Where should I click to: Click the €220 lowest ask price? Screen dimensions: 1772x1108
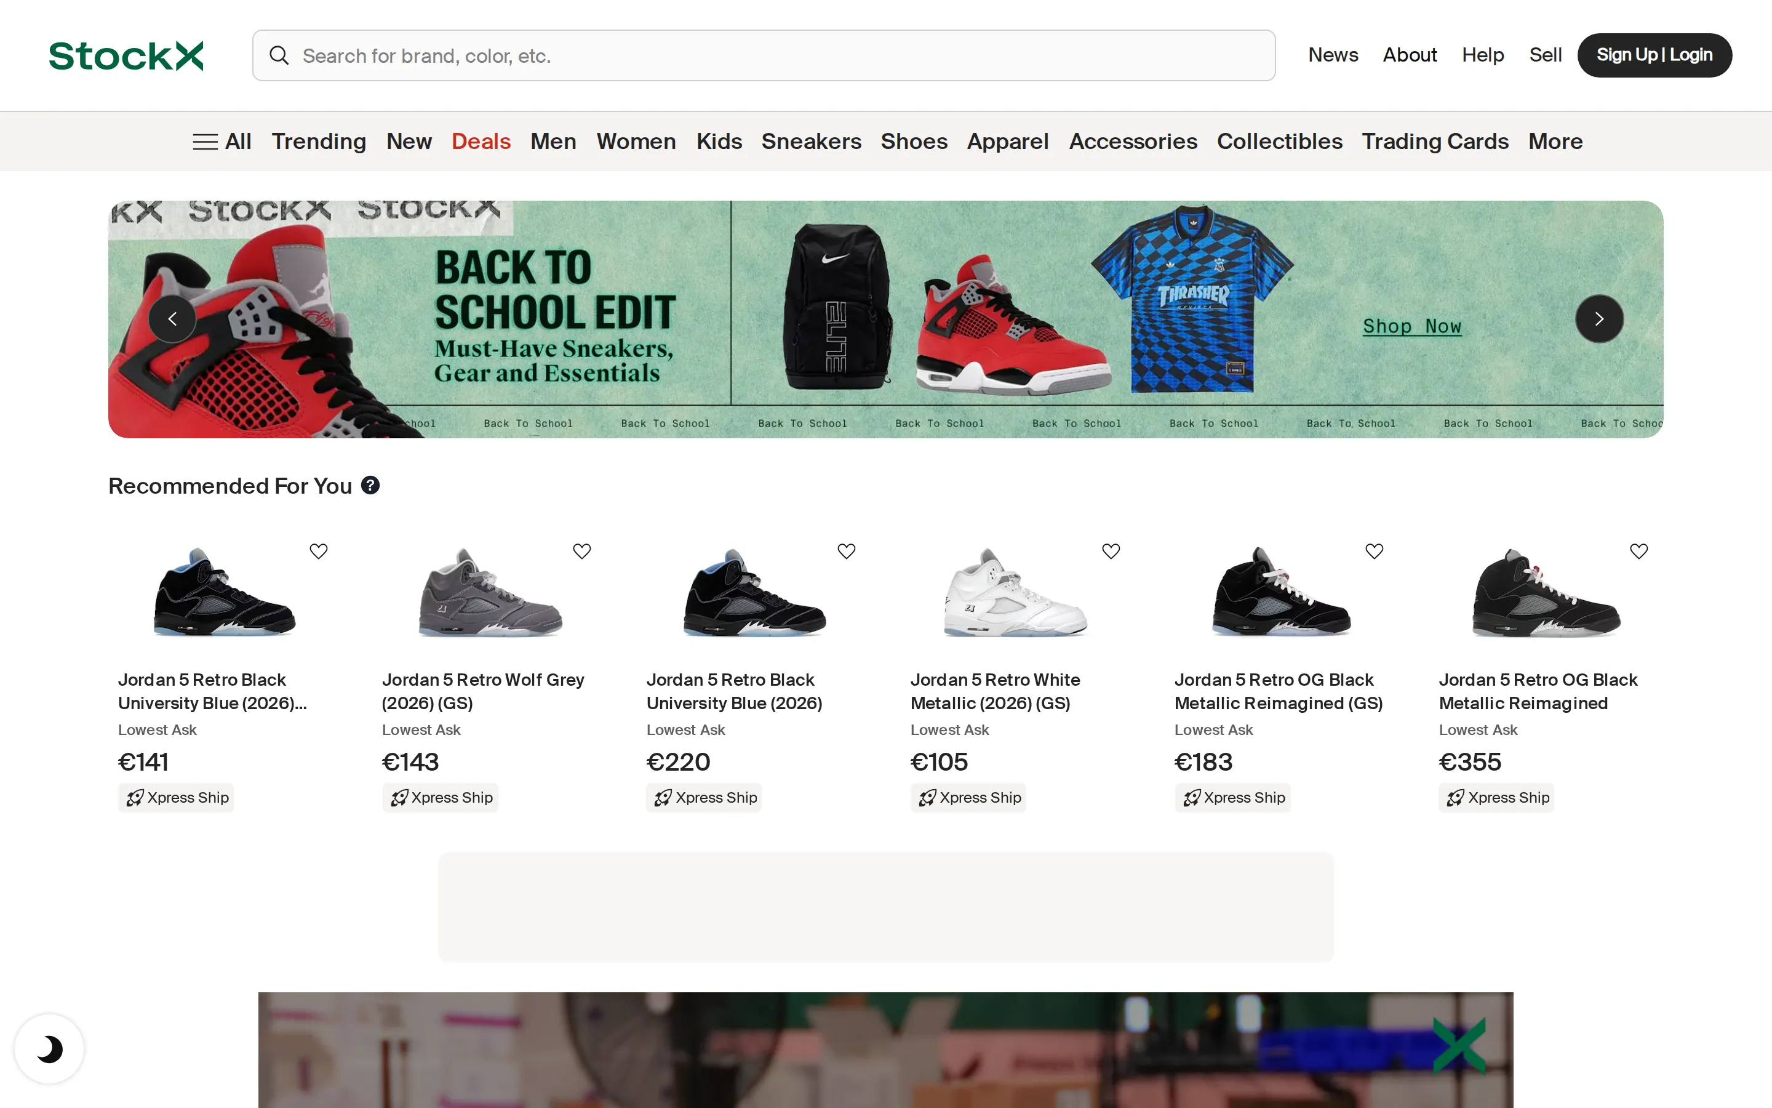click(x=678, y=762)
